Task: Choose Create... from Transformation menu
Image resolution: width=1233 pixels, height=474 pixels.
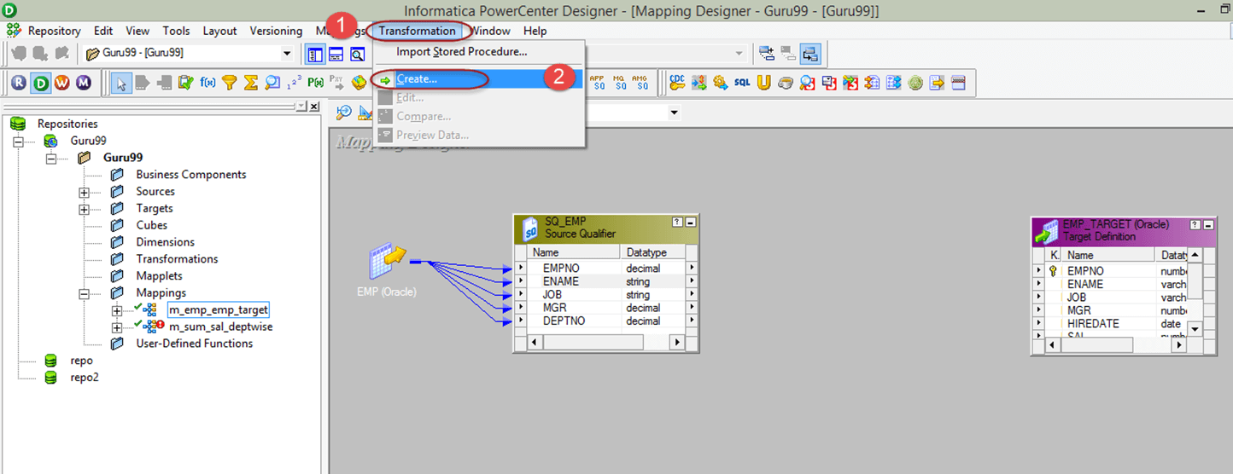Action: [x=417, y=79]
